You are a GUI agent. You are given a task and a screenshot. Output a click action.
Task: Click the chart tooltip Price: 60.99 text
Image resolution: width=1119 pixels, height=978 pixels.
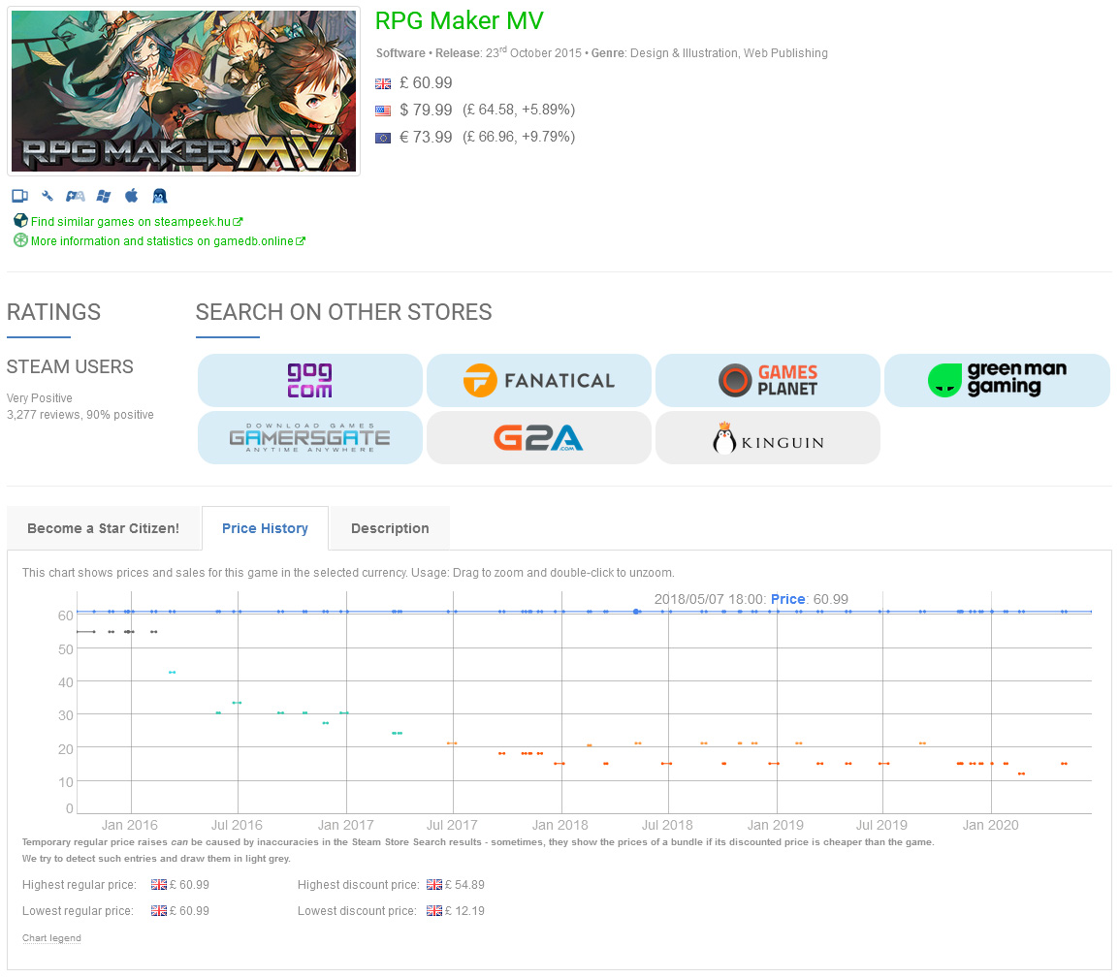coord(810,599)
